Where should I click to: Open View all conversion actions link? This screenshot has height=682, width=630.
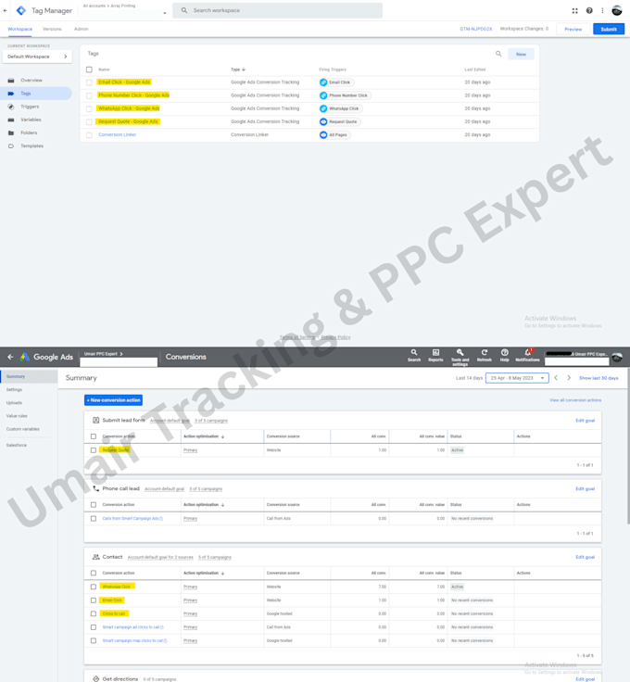(x=575, y=400)
